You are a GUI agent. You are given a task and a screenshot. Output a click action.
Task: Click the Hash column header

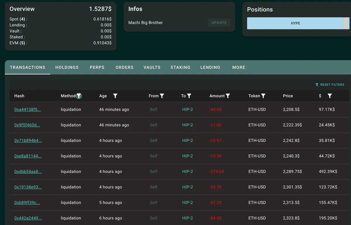pos(19,96)
